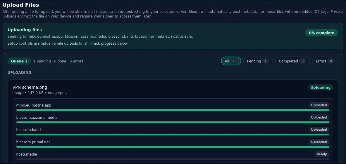Click the Ready badge for nostr.media

tap(321, 154)
